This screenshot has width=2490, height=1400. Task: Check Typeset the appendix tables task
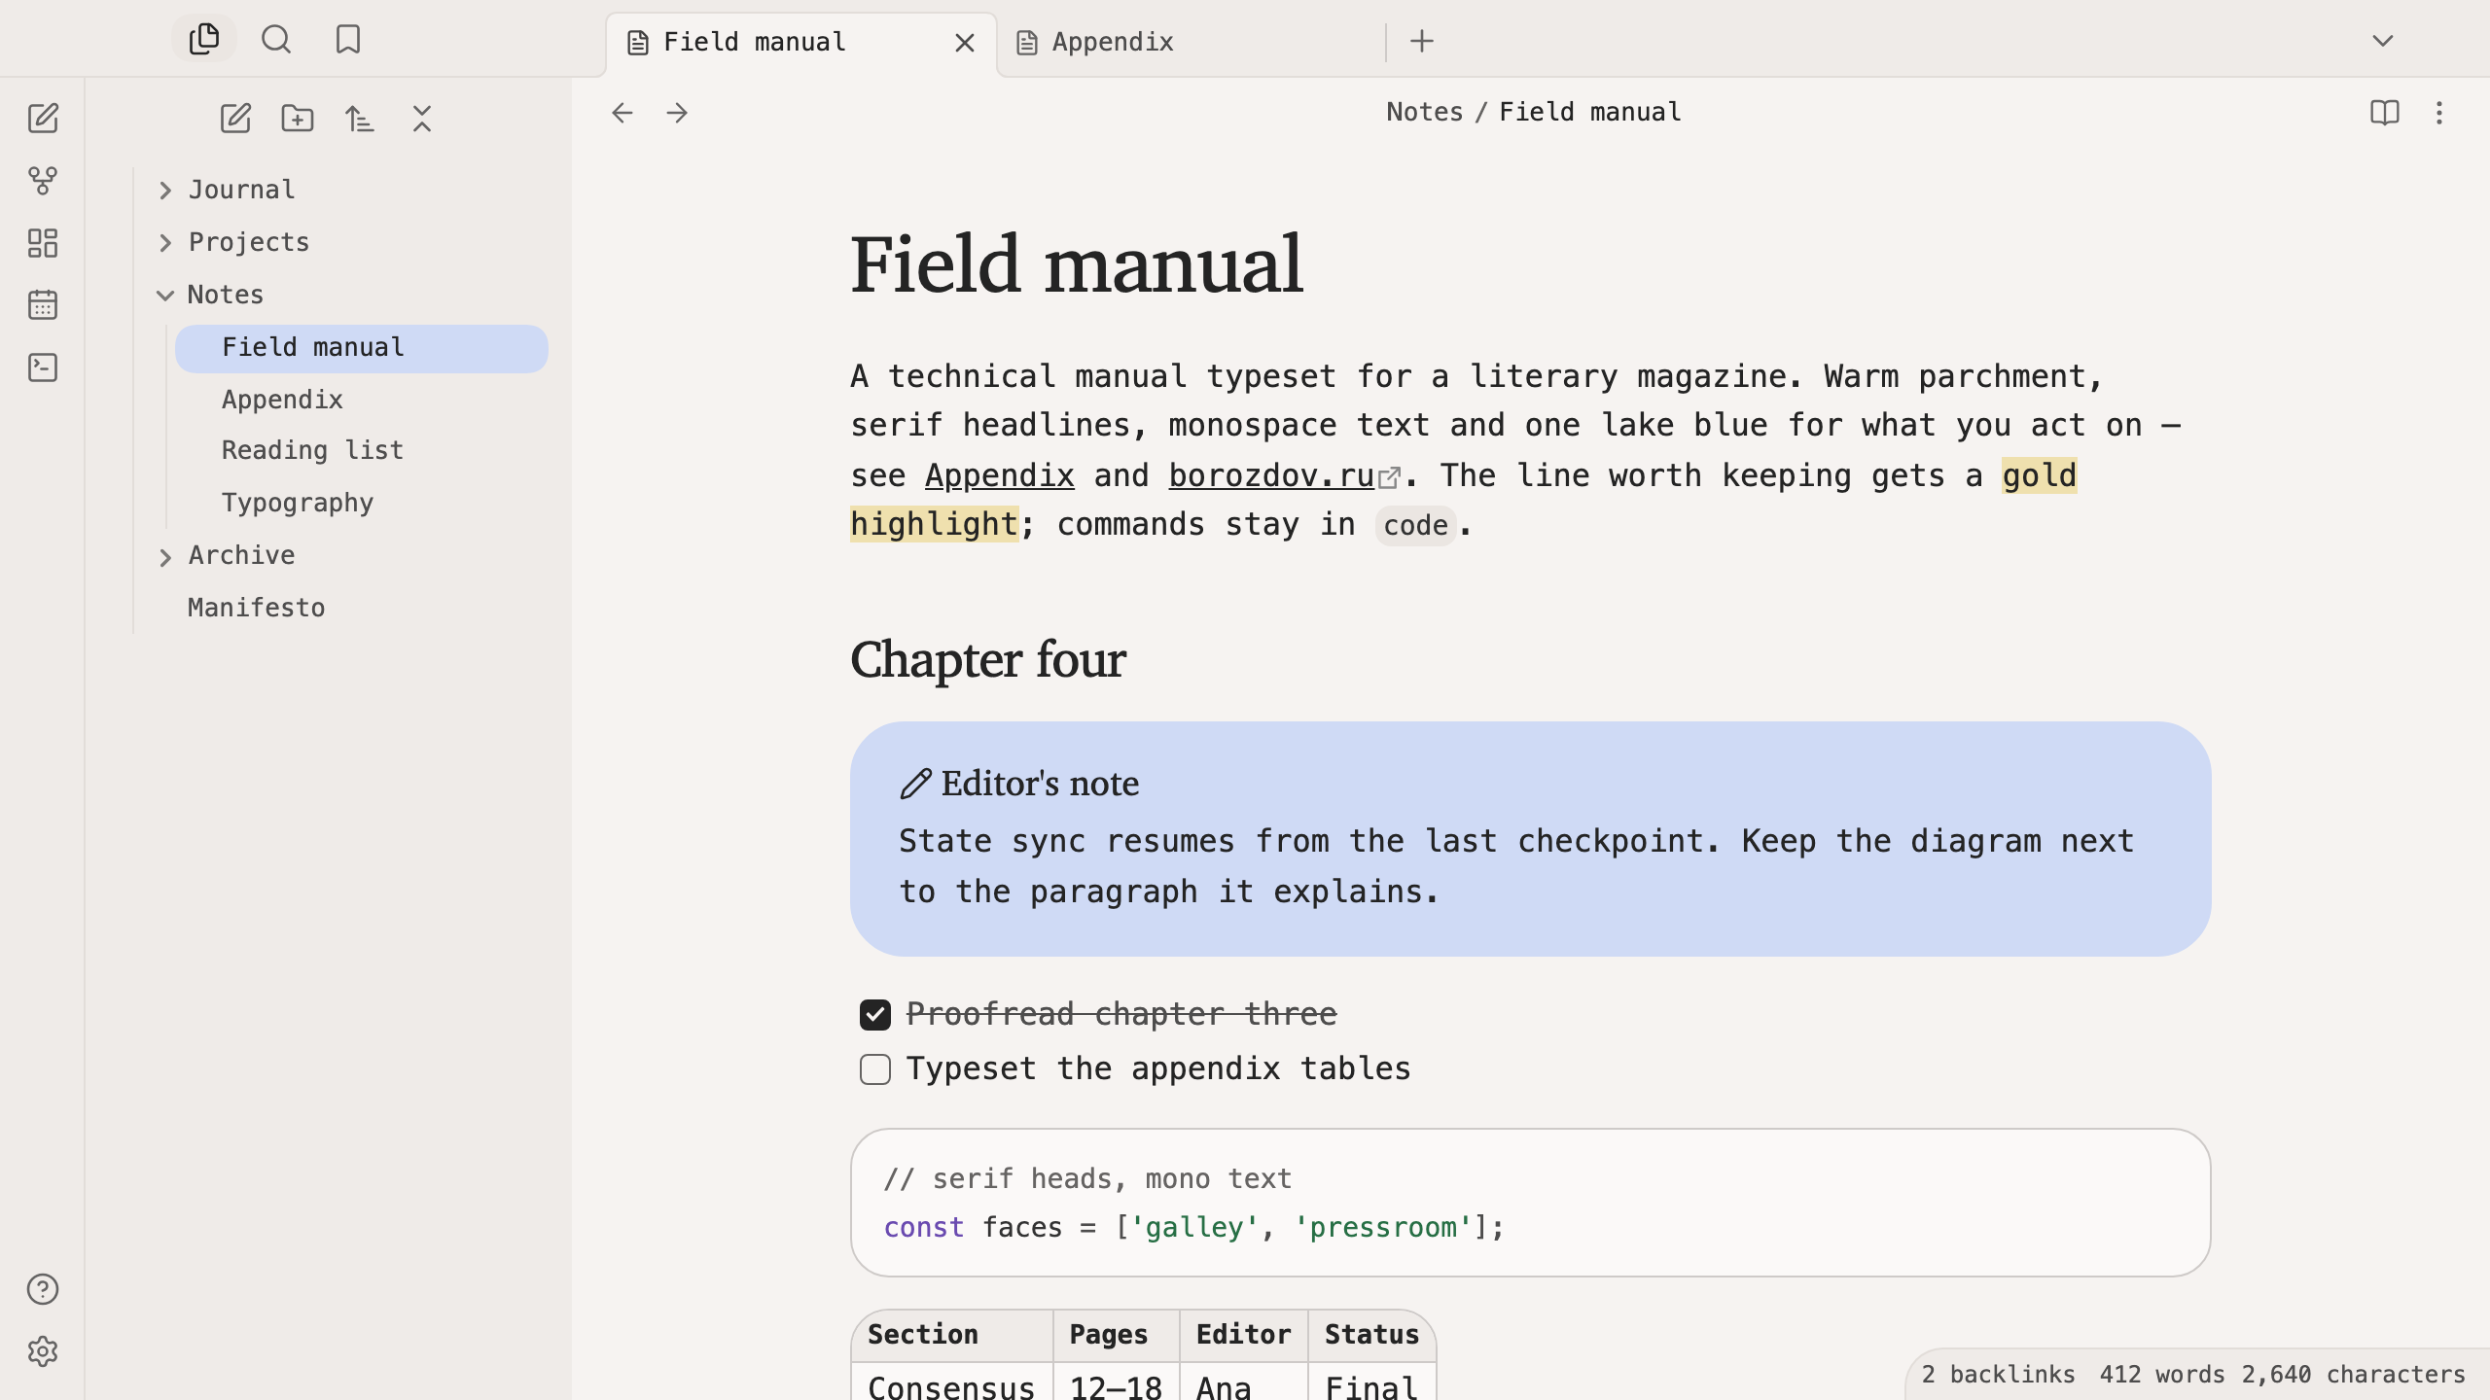[875, 1069]
